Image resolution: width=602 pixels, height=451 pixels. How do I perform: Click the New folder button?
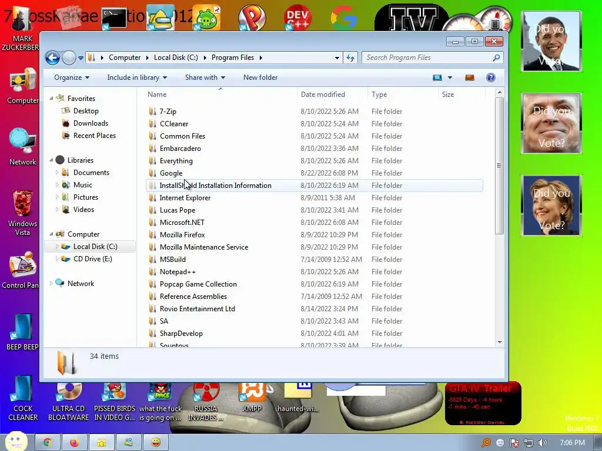pos(260,78)
